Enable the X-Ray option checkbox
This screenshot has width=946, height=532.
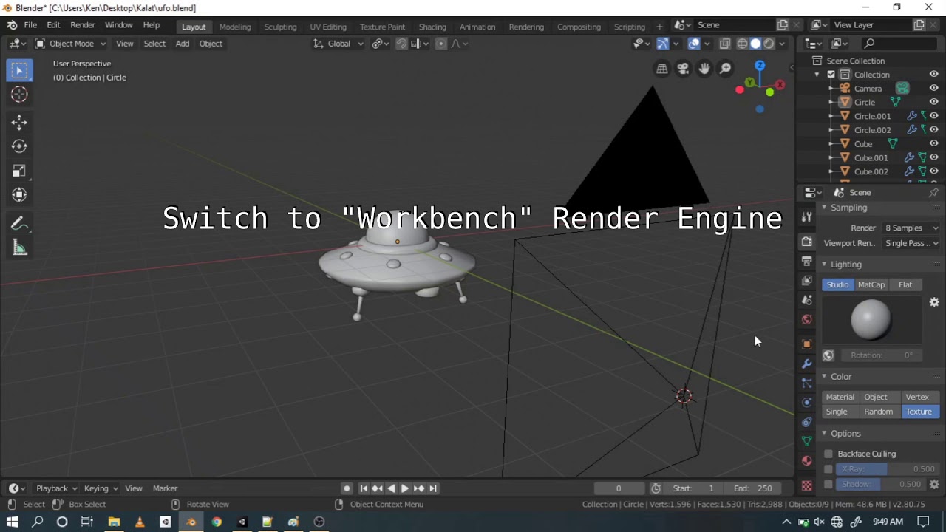[828, 469]
